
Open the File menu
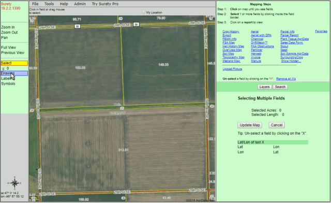[35, 4]
